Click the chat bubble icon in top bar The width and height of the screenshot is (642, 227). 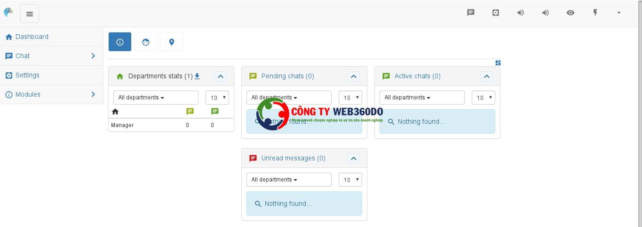coord(471,13)
